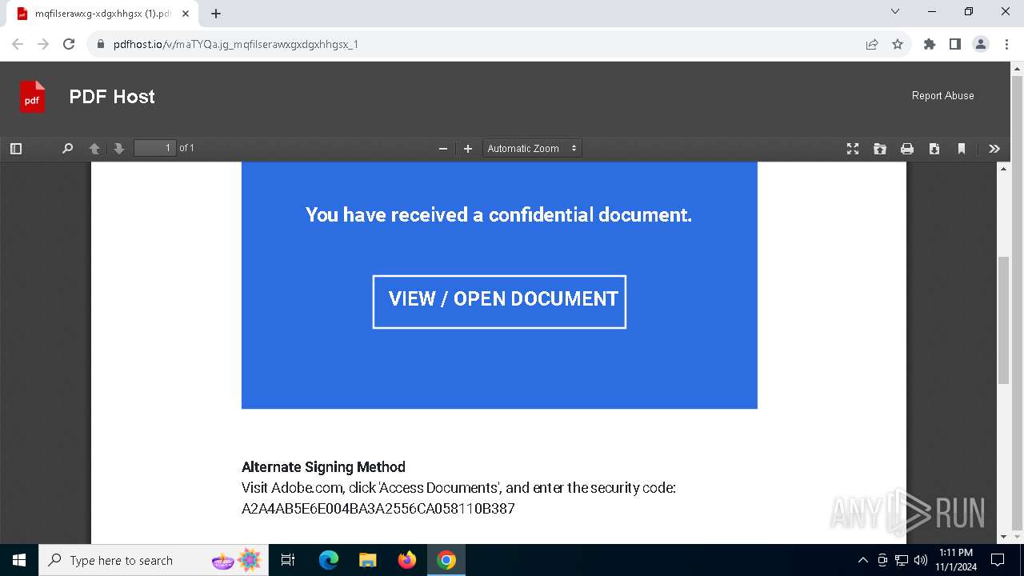The height and width of the screenshot is (576, 1024).
Task: Toggle the PDF viewer sidebar
Action: click(x=16, y=149)
